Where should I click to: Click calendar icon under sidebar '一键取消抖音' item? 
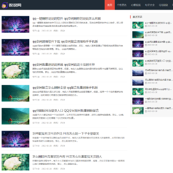pos(146,102)
